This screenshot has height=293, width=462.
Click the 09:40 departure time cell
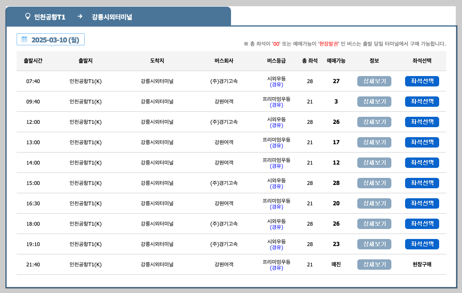click(33, 102)
